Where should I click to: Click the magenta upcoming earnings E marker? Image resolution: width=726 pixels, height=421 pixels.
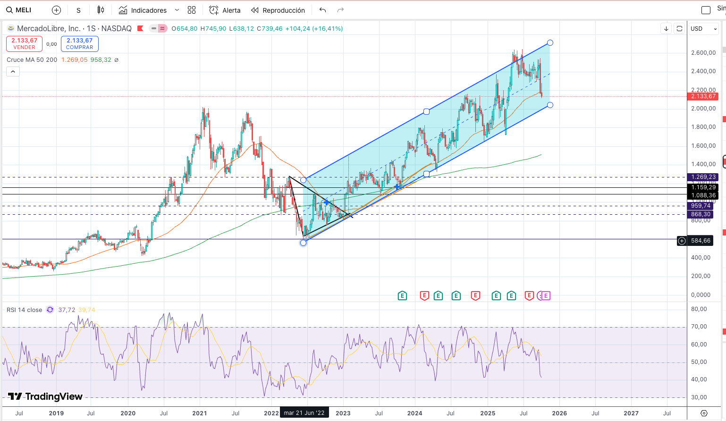[x=546, y=296]
